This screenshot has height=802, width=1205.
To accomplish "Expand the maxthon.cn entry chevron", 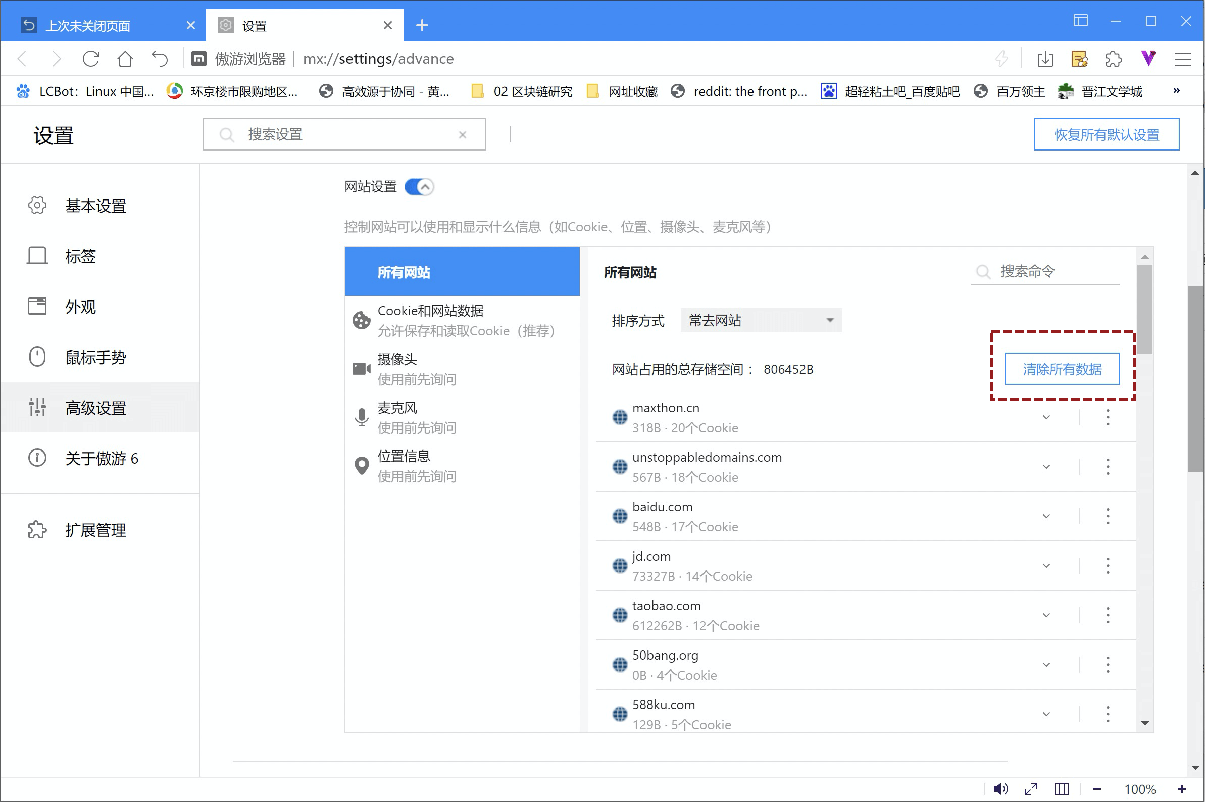I will [x=1046, y=417].
